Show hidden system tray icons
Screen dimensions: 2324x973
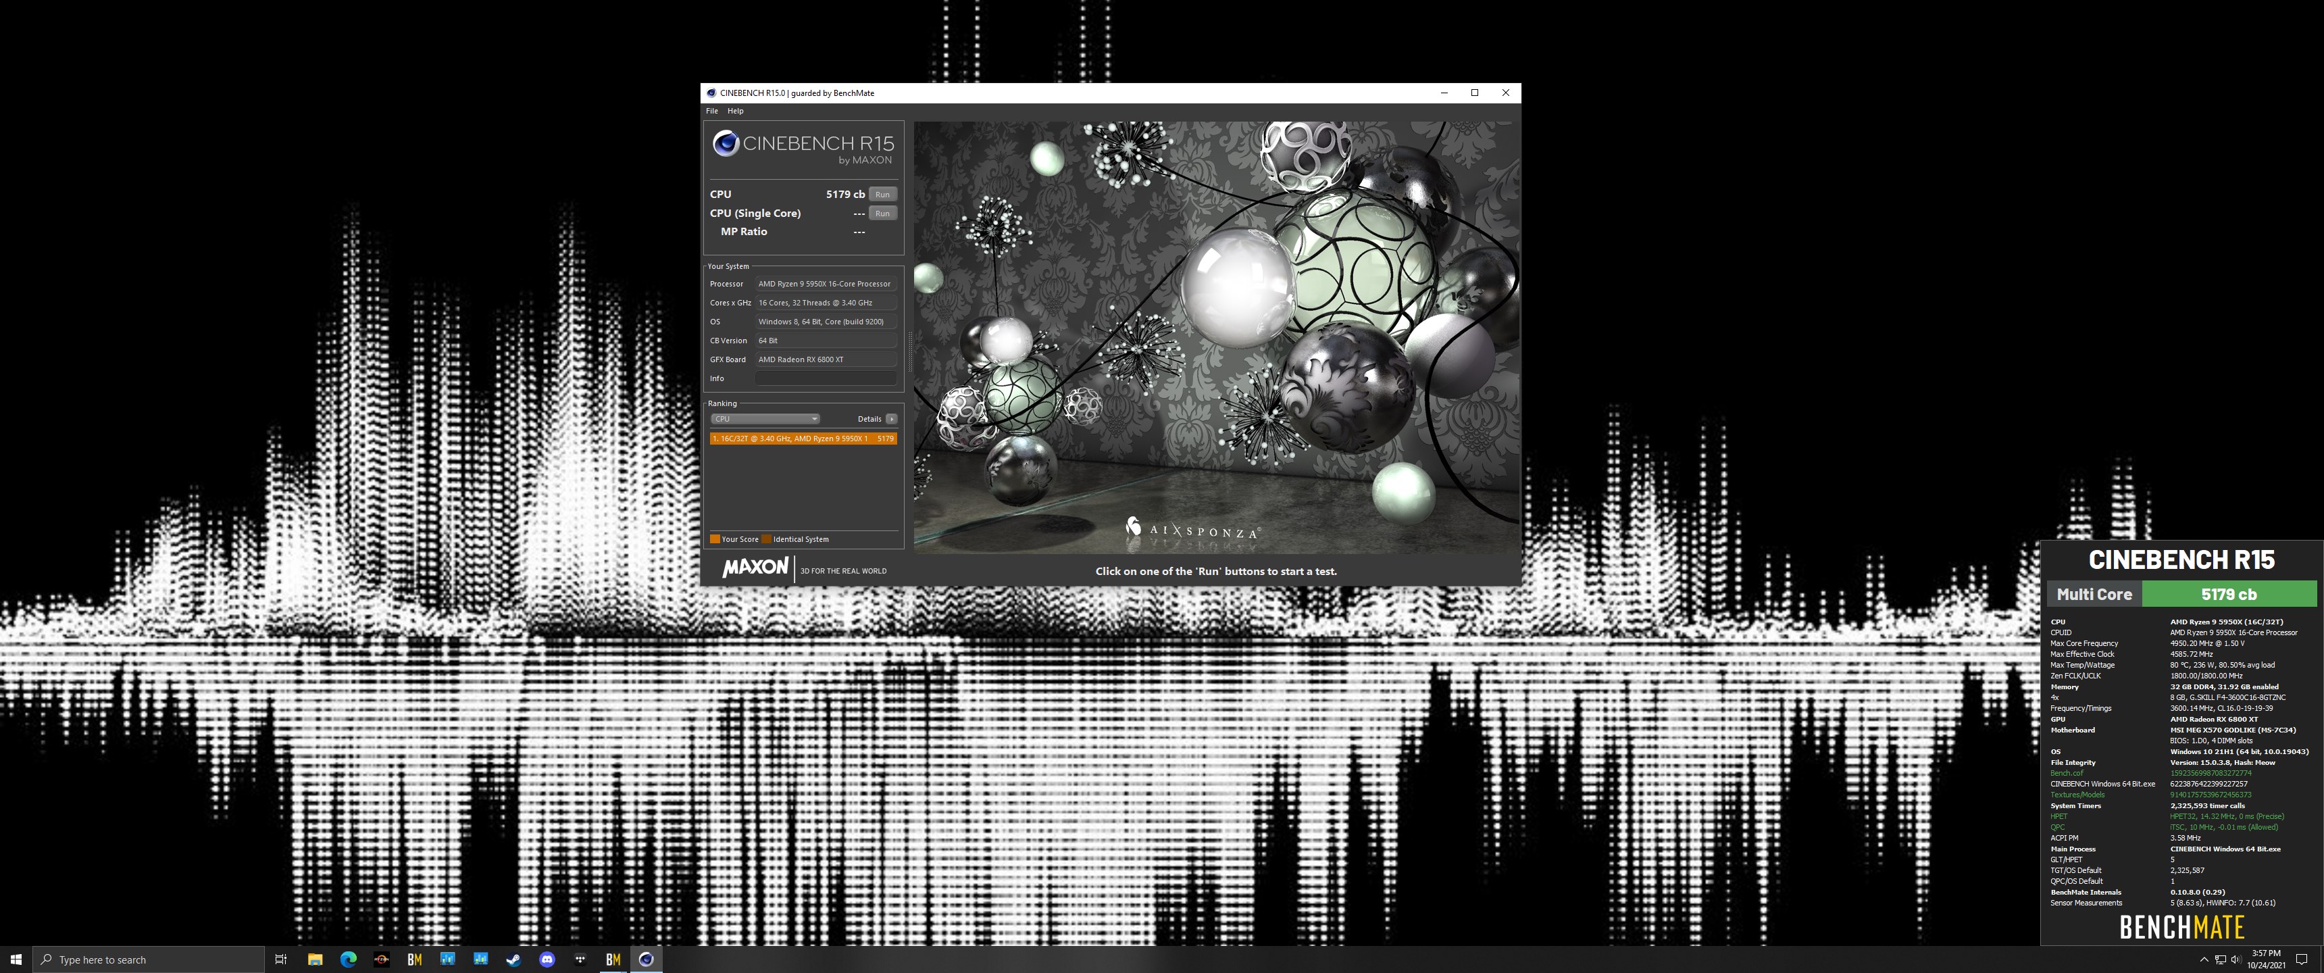[2204, 959]
